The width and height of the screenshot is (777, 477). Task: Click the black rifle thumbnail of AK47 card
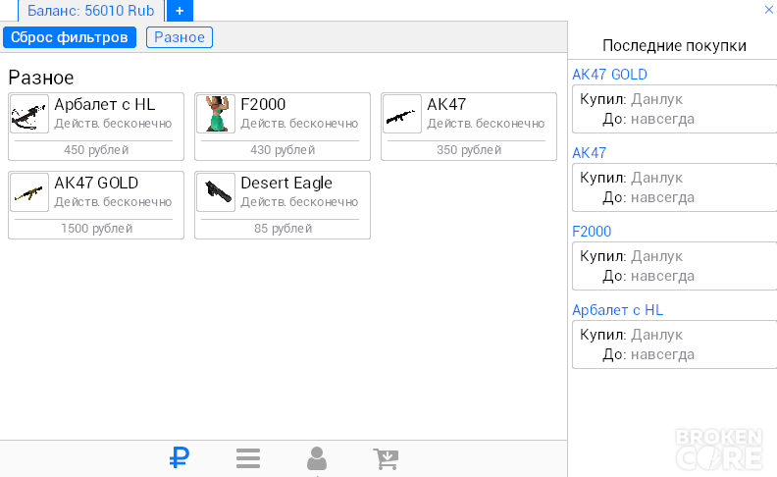(402, 114)
